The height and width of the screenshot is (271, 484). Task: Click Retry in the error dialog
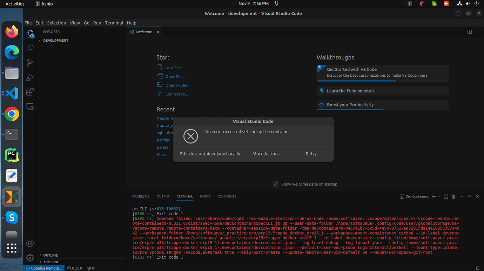pos(311,154)
